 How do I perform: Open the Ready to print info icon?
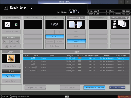tap(6, 8)
